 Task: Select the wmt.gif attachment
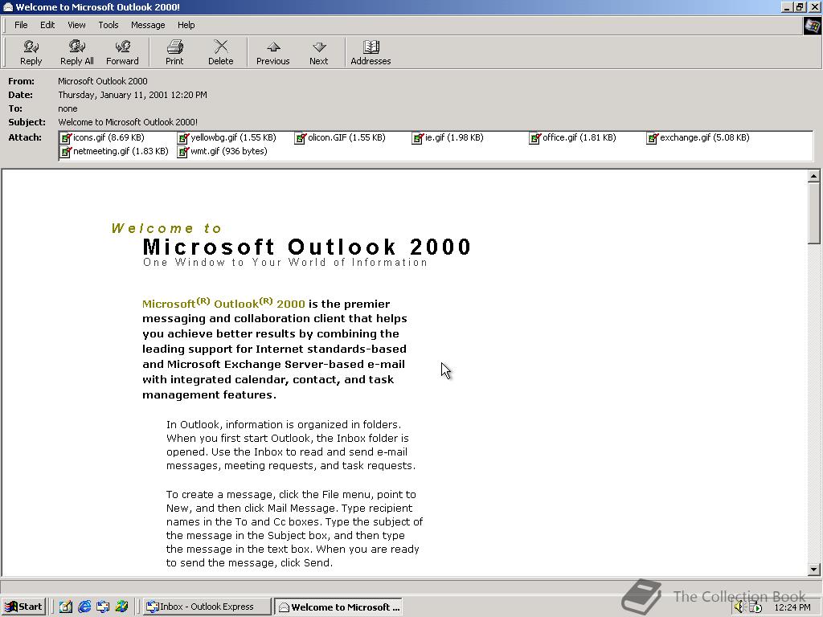223,151
